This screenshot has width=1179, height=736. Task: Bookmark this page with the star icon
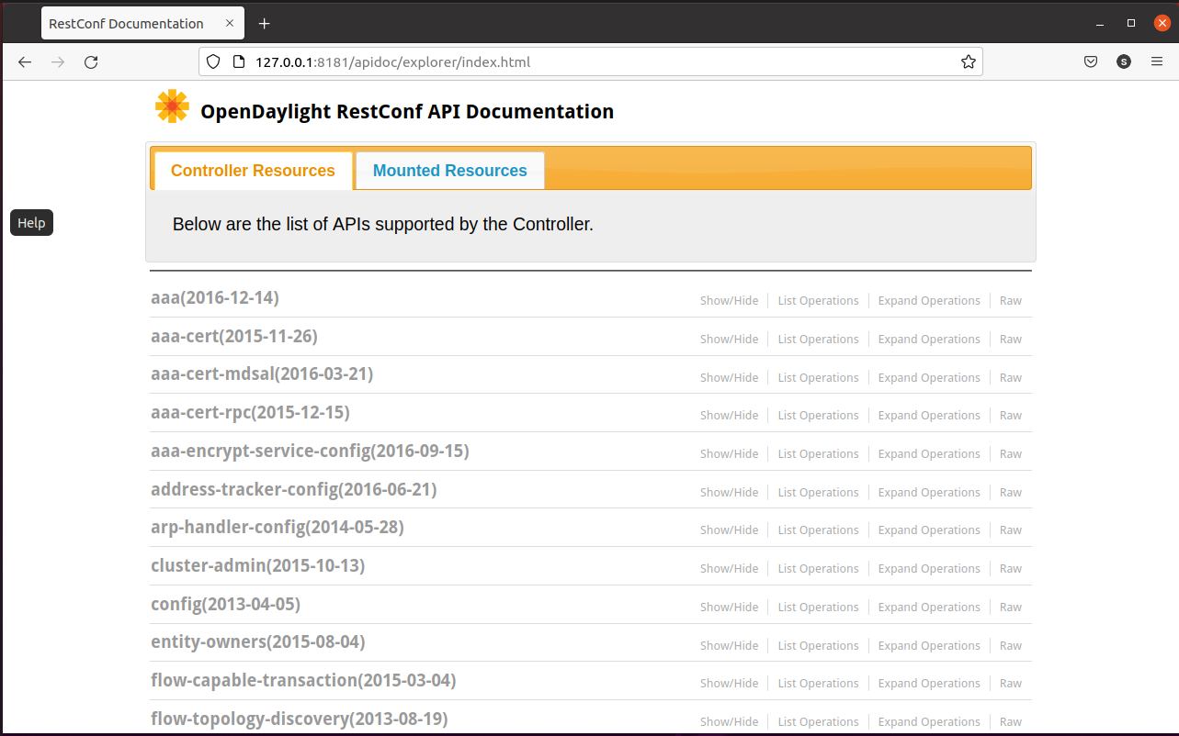(969, 62)
